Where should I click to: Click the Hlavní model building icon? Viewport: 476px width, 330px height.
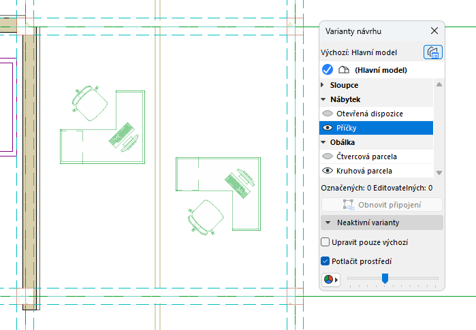point(344,70)
